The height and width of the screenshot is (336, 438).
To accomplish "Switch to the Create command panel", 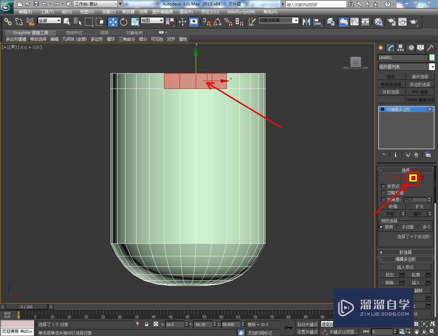I will [x=381, y=48].
